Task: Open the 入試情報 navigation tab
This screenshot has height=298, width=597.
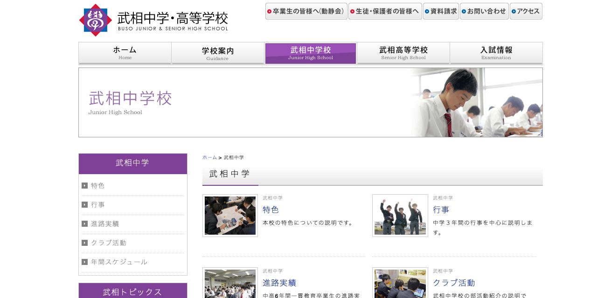Action: pos(496,53)
